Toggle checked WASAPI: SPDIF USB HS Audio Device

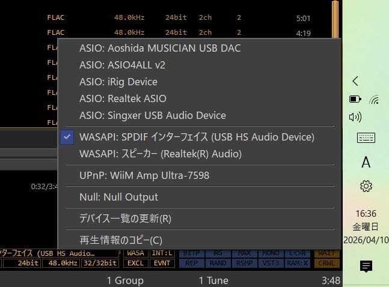click(x=200, y=137)
